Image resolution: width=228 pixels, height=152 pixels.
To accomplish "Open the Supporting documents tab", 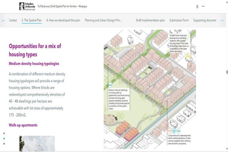I will [x=204, y=20].
